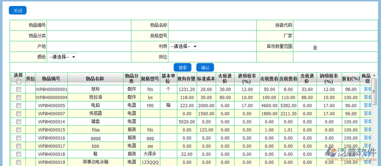Click the 物品编号 input field
Screen dimensions: 381x166
[89, 25]
